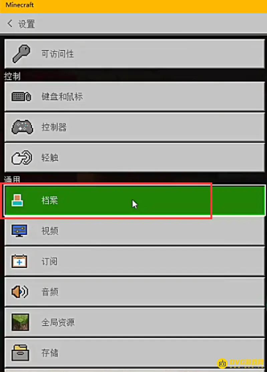
Task: Open the 全局资源 settings section
Action: click(x=135, y=323)
